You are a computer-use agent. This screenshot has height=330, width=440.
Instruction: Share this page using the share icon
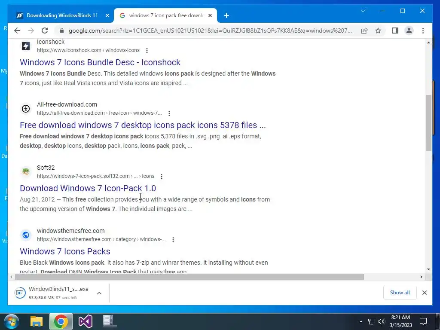(x=364, y=31)
